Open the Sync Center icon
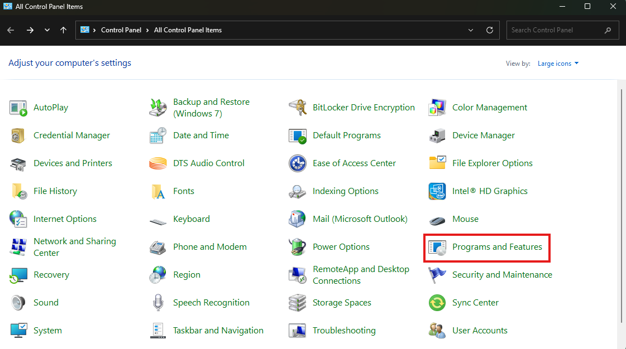Screen dimensions: 626x349 [437, 303]
